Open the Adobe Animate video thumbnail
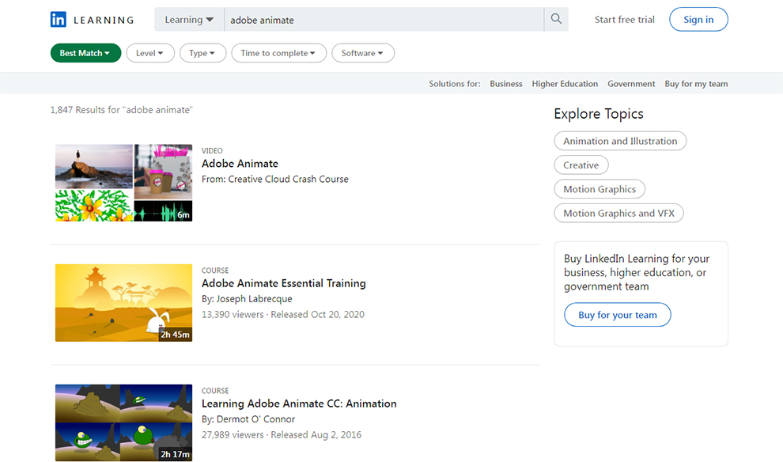This screenshot has height=462, width=783. (x=124, y=183)
